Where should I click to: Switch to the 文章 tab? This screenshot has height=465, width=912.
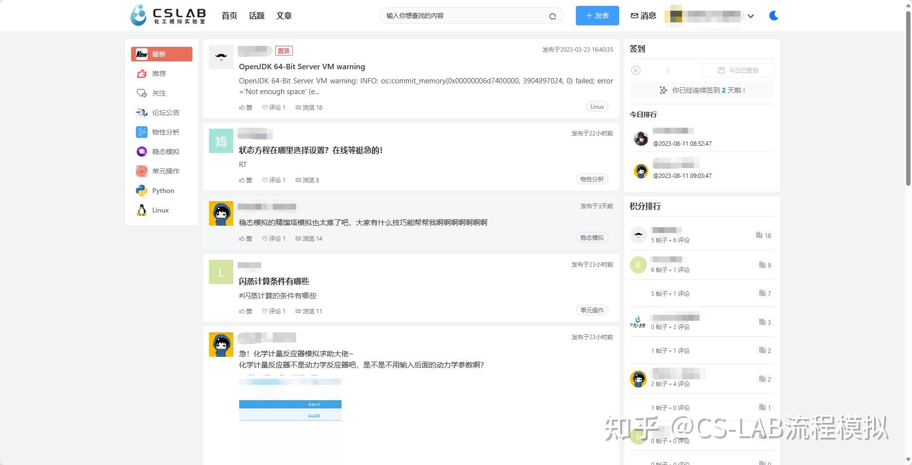tap(284, 16)
